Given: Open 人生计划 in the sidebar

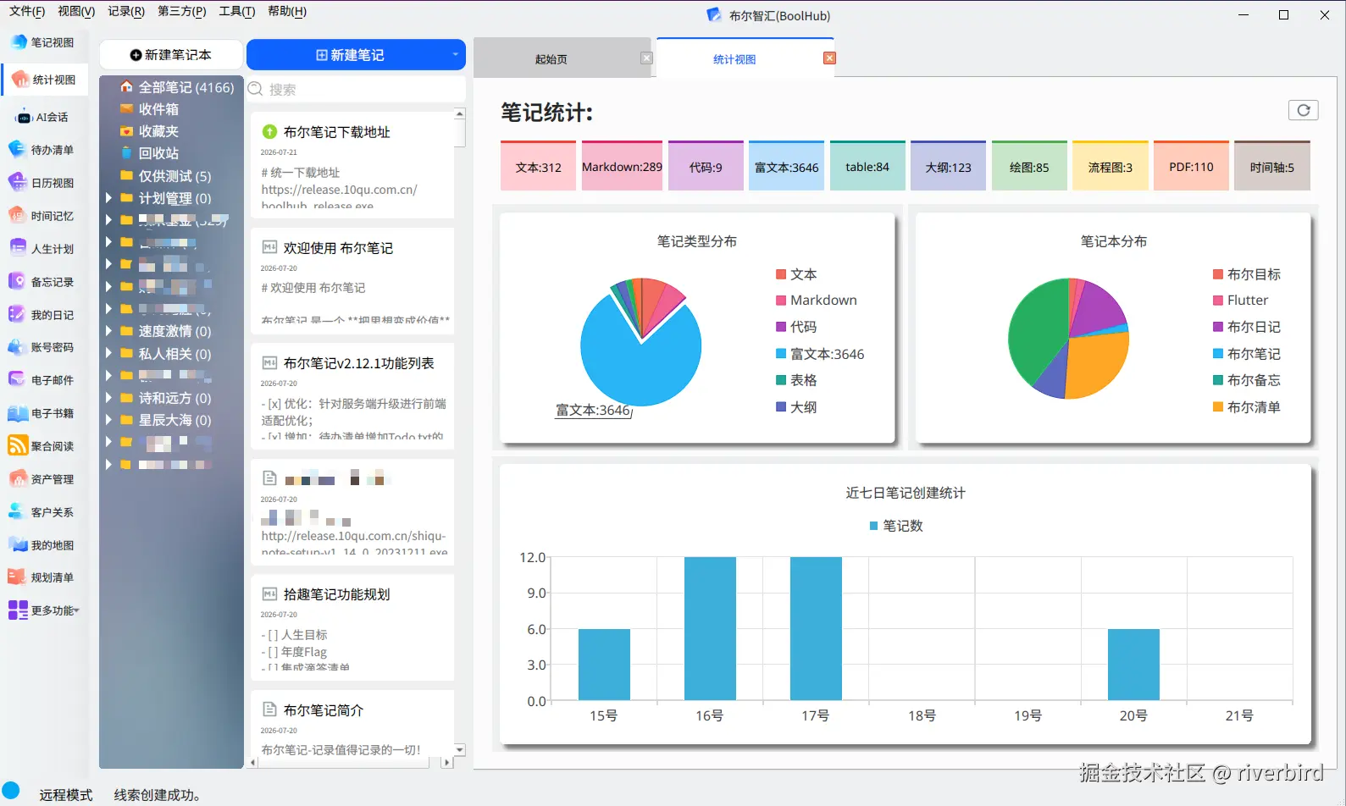Looking at the screenshot, I should click(42, 249).
